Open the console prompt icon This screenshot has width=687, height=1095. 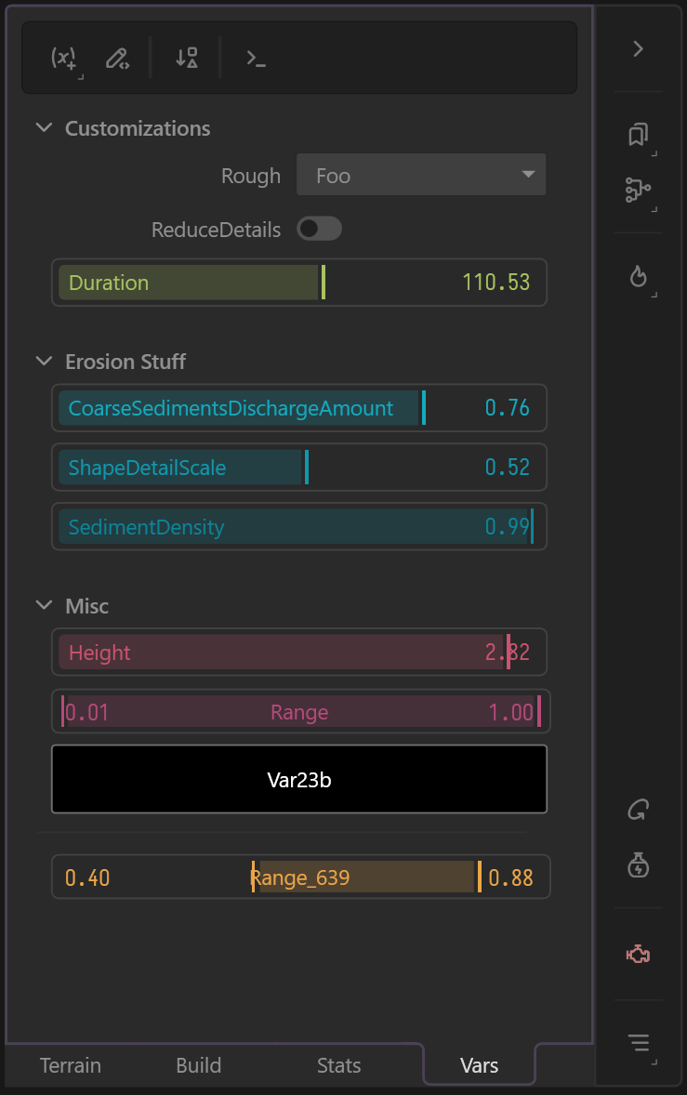click(x=256, y=59)
